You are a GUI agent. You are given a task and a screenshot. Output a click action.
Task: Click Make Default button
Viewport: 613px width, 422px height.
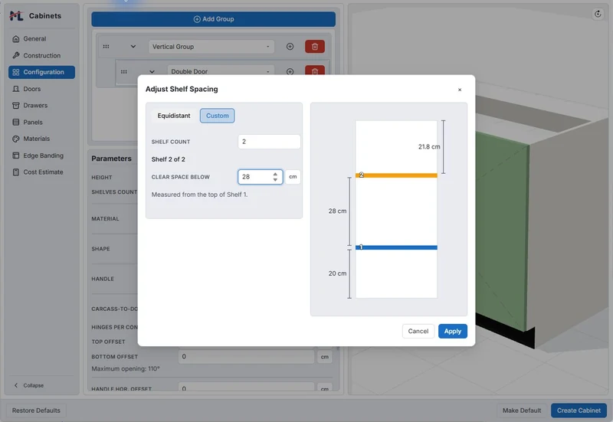click(x=522, y=411)
